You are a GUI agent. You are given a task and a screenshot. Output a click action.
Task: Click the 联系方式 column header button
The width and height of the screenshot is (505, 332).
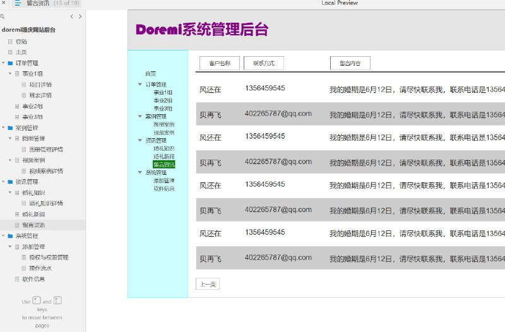pyautogui.click(x=264, y=63)
